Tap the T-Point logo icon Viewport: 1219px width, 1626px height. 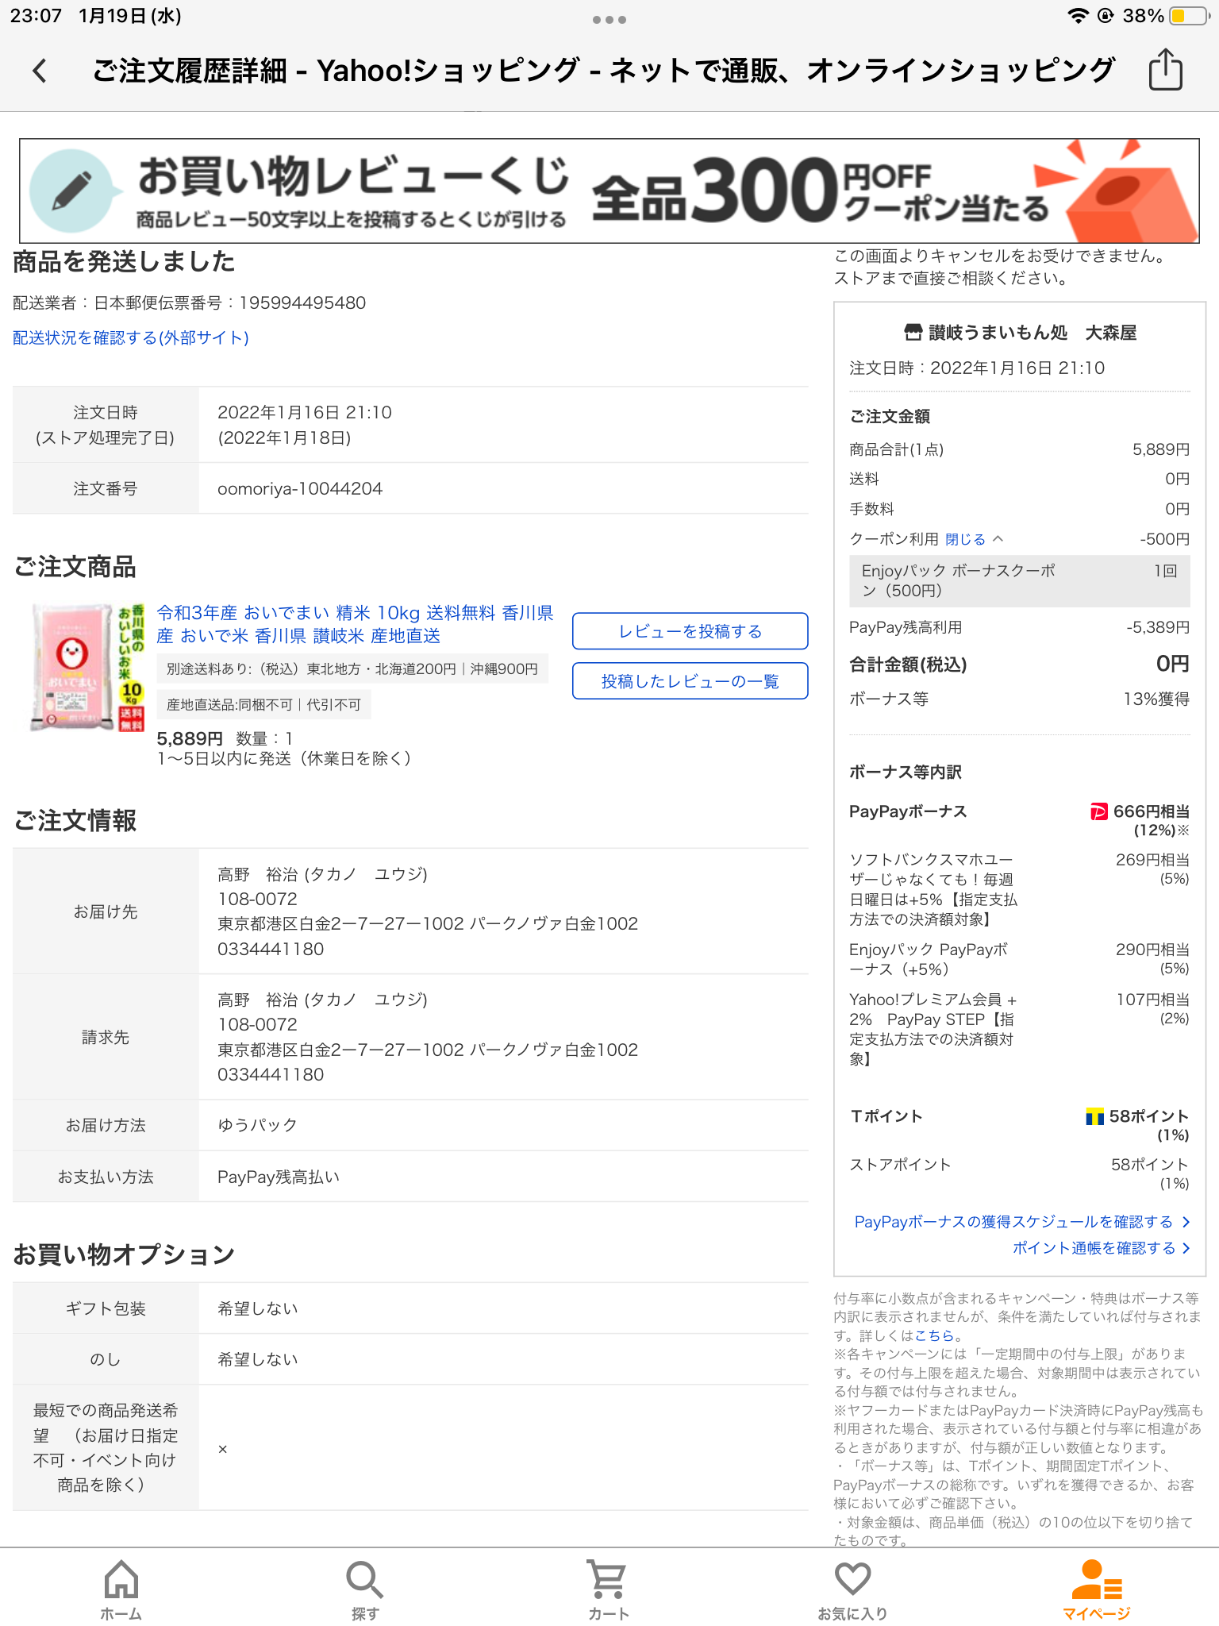[1094, 1117]
